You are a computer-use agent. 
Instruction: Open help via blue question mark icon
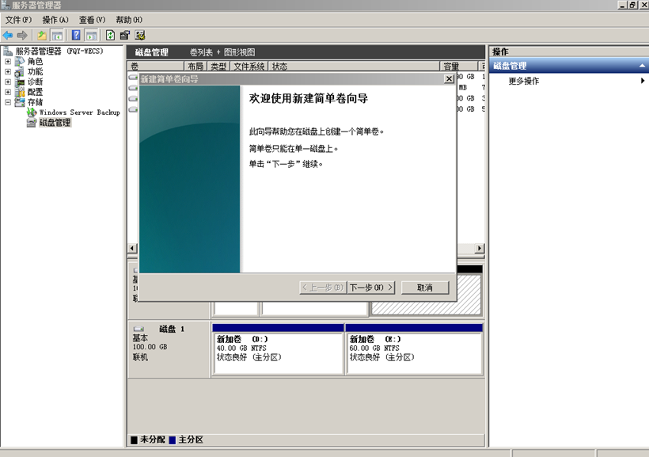tap(76, 35)
